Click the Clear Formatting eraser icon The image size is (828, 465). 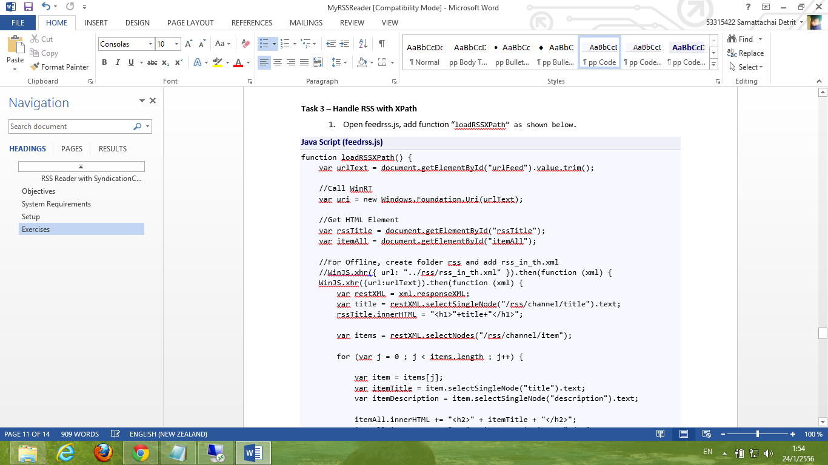tap(245, 44)
